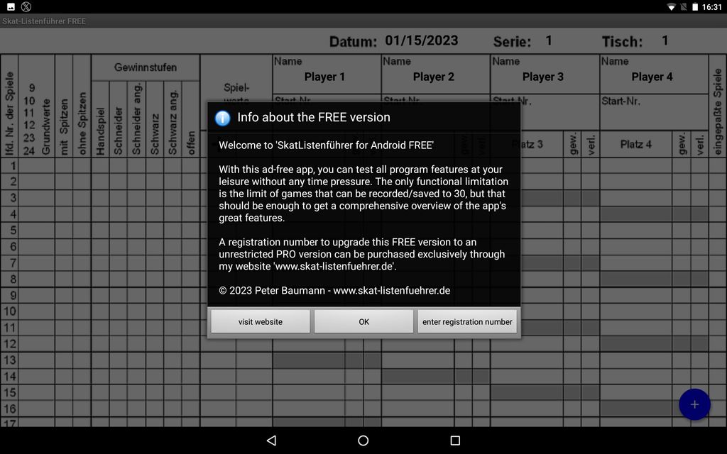
Task: Tap the Handspiel column header
Action: tap(101, 131)
